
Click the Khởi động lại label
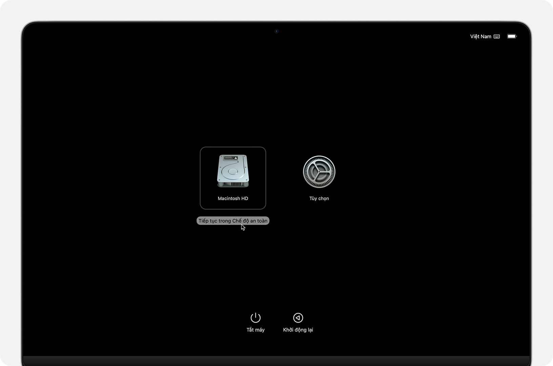pyautogui.click(x=298, y=330)
